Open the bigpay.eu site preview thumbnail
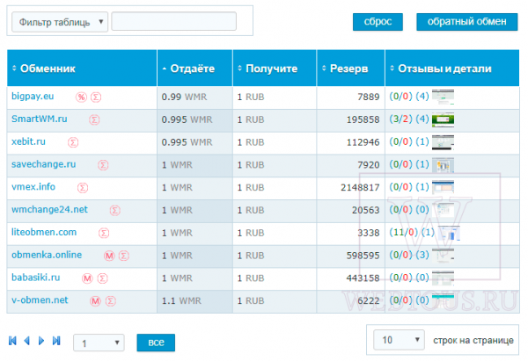The width and height of the screenshot is (528, 361). [443, 97]
